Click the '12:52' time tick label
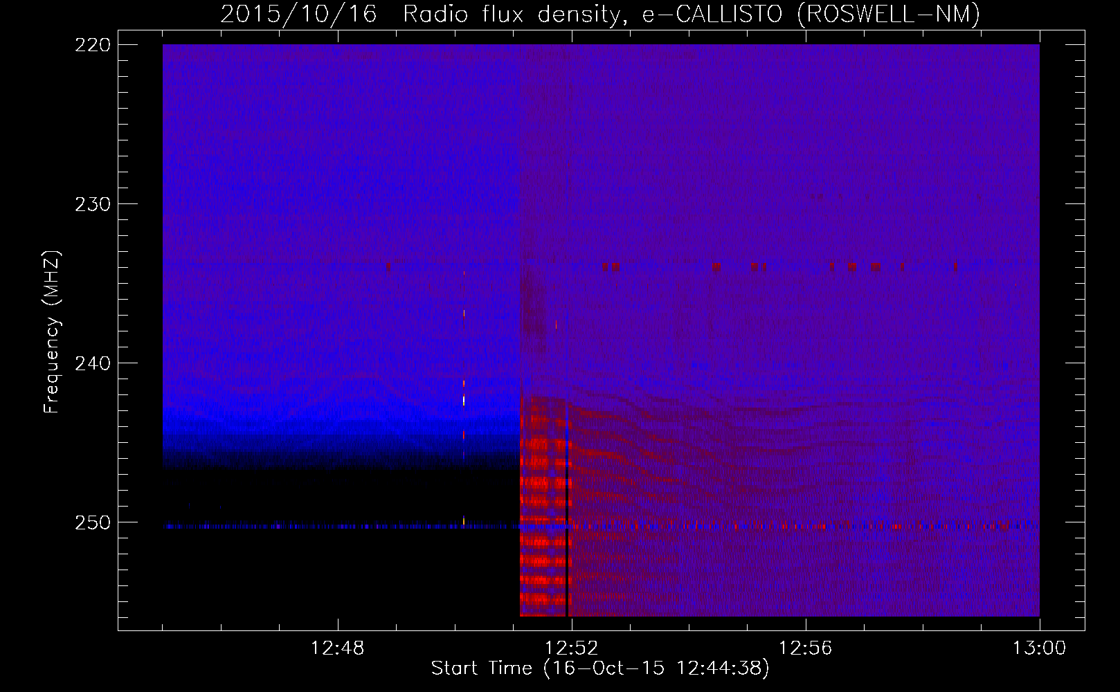Viewport: 1120px width, 692px height. pyautogui.click(x=571, y=648)
